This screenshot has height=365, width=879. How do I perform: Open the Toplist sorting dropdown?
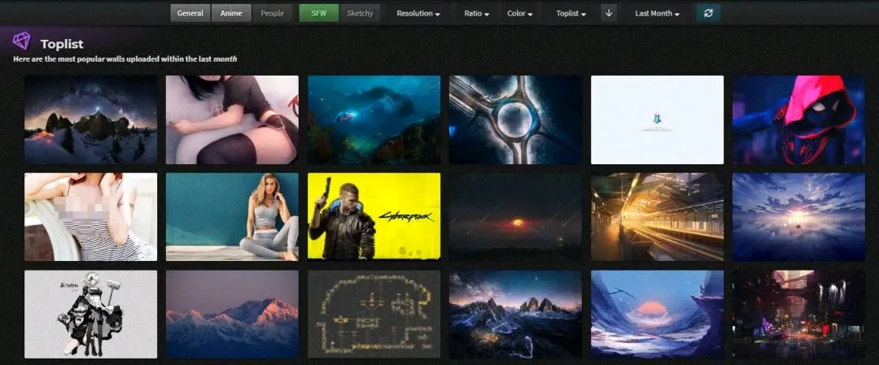pyautogui.click(x=571, y=13)
